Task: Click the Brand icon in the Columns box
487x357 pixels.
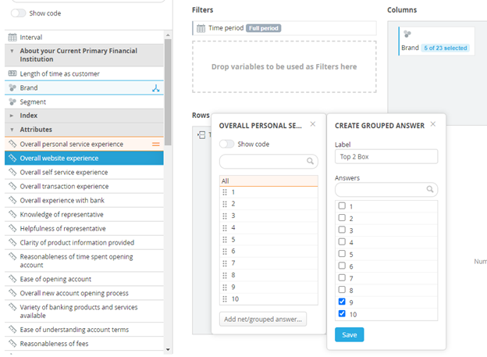Action: [407, 34]
